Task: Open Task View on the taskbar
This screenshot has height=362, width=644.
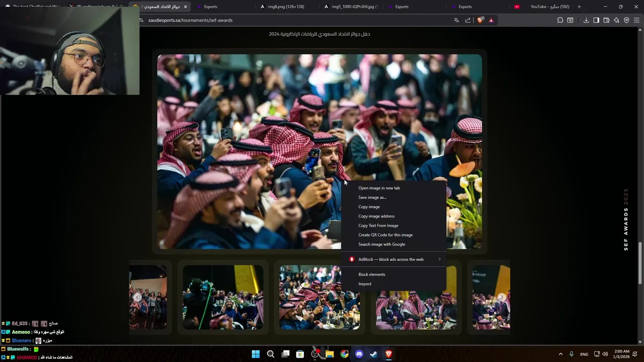Action: [x=285, y=354]
